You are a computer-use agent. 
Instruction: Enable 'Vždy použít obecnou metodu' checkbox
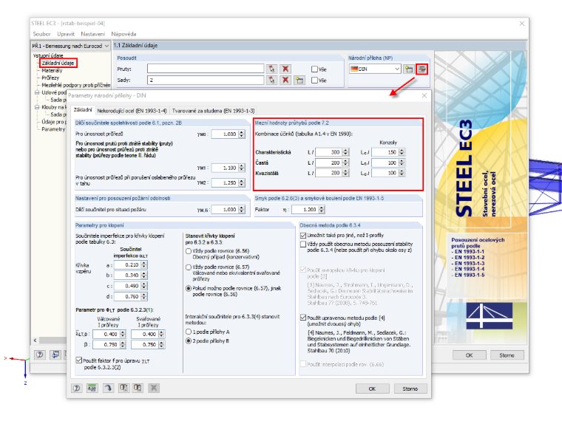pyautogui.click(x=303, y=244)
